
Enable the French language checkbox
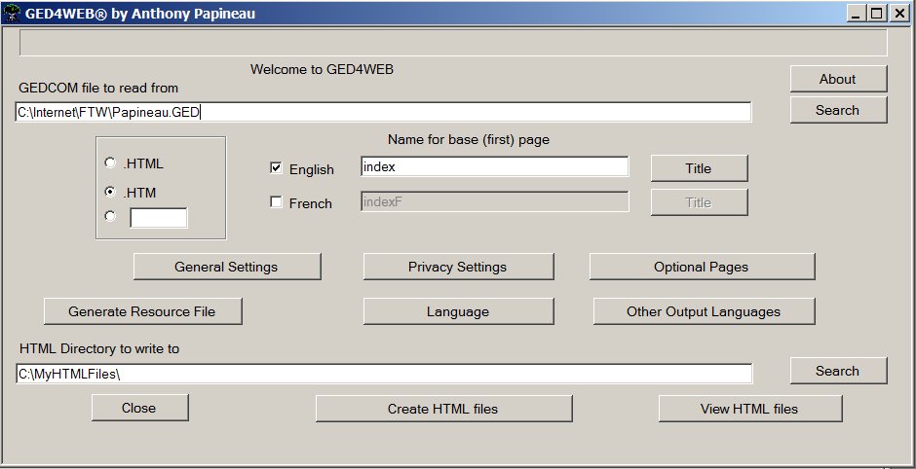[x=277, y=201]
